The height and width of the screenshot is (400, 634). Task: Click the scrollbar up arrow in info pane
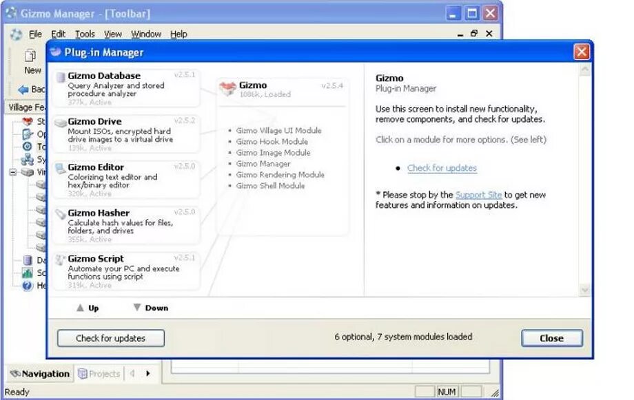point(584,70)
